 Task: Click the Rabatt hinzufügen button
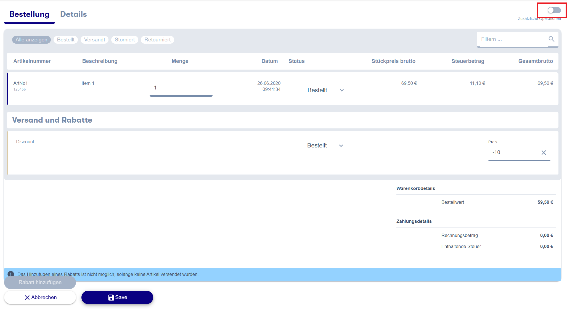tap(40, 282)
